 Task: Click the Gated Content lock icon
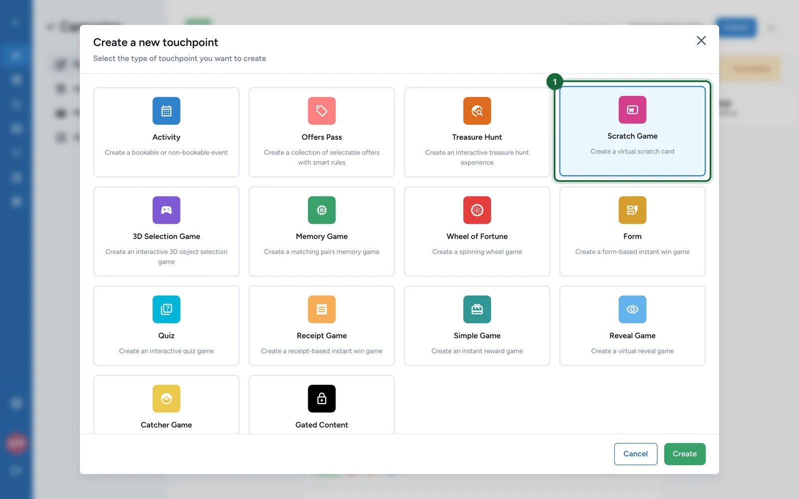322,399
